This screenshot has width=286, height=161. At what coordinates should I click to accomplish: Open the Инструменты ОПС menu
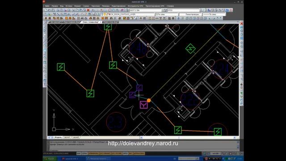pyautogui.click(x=135, y=6)
